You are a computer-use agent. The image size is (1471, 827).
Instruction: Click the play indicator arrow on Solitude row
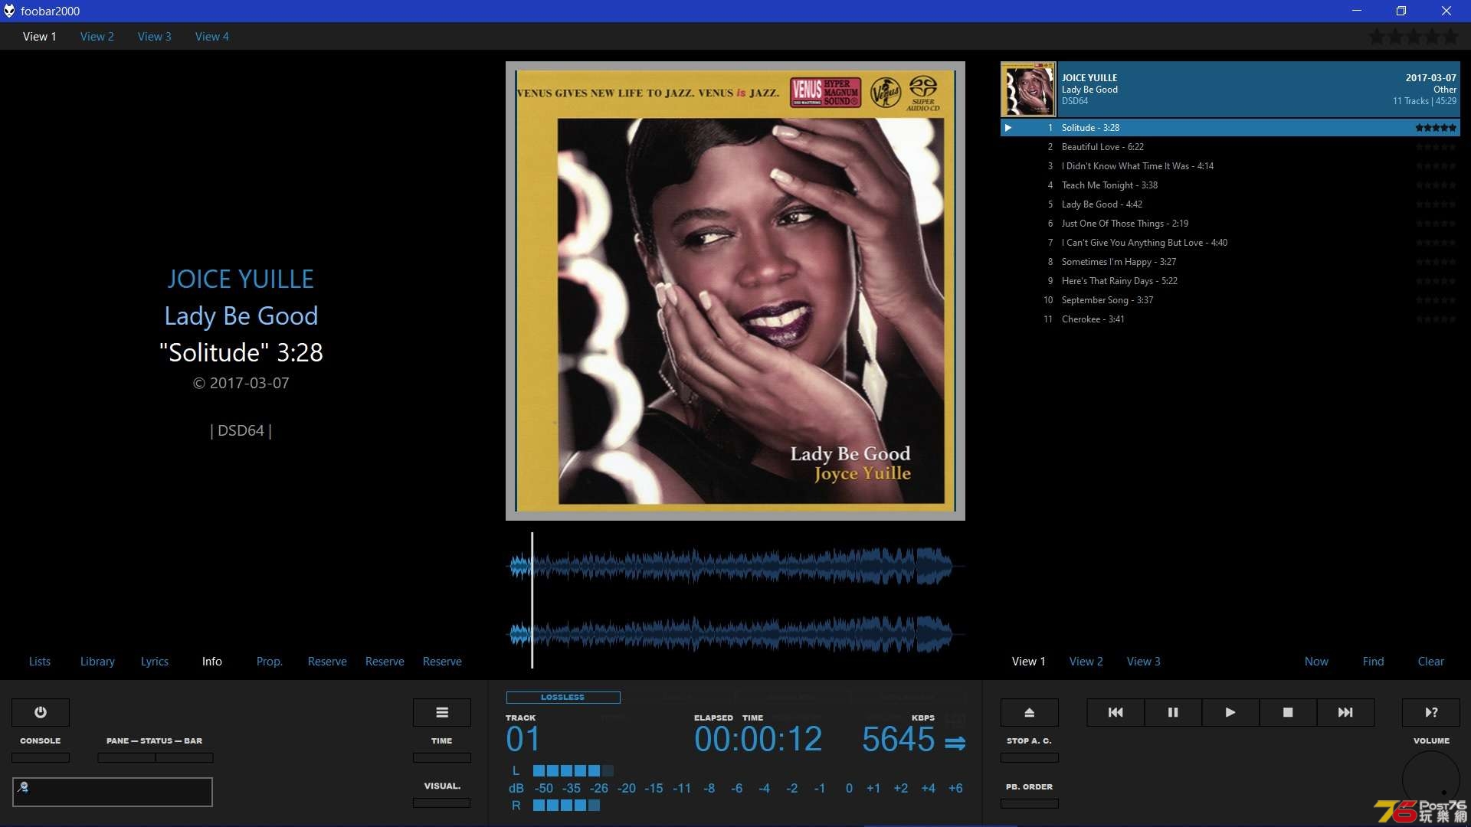click(1008, 128)
